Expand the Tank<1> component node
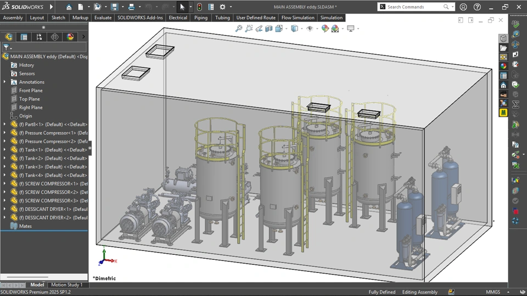The height and width of the screenshot is (296, 527). click(5, 150)
